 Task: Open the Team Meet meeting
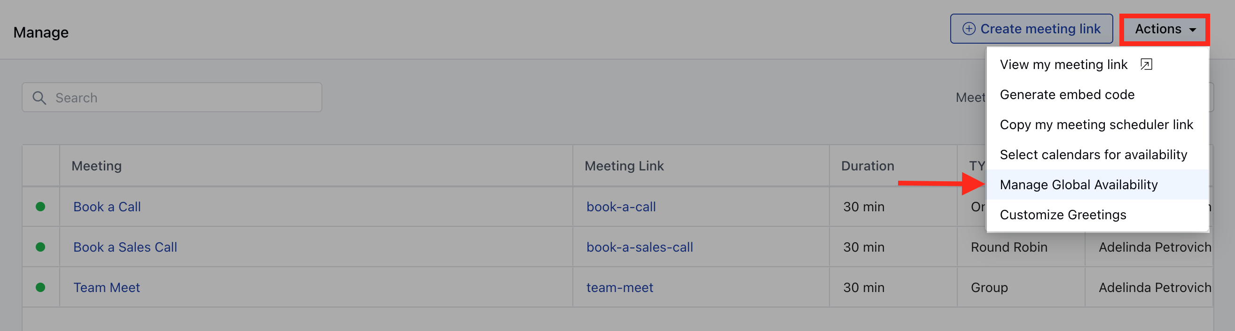(106, 287)
